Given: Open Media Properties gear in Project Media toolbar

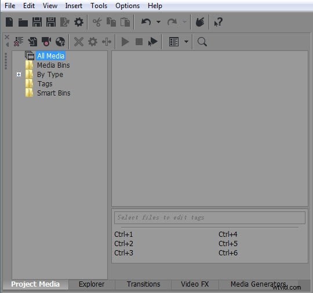Looking at the screenshot, I should tap(93, 42).
